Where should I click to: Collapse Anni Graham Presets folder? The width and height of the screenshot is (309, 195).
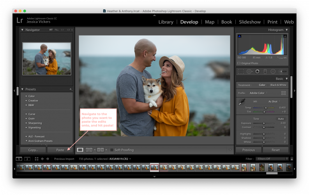[26, 141]
